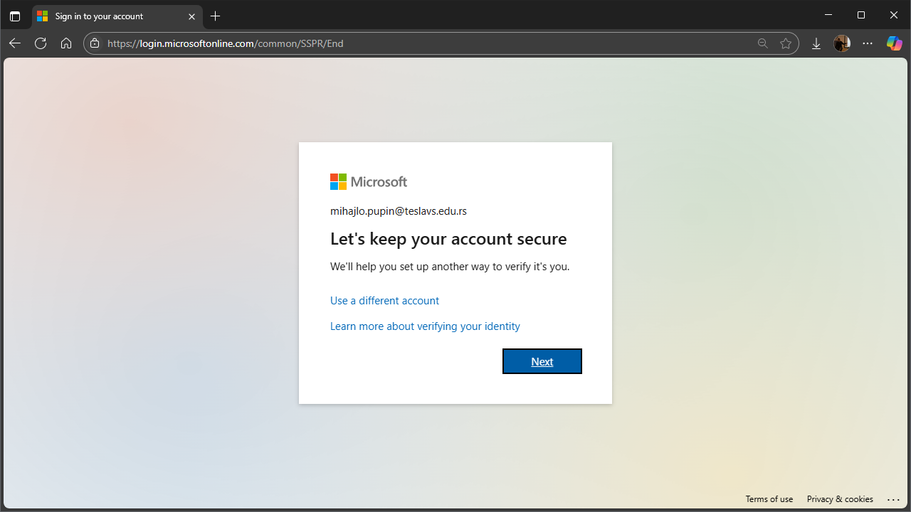Open the tab actions menu icon
Viewport: 911px width, 512px height.
pos(15,16)
